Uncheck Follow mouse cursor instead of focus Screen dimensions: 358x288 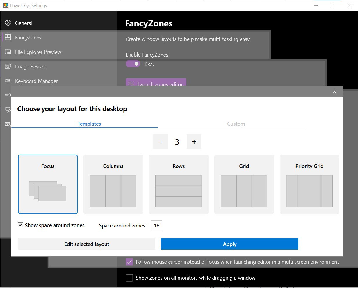(129, 262)
